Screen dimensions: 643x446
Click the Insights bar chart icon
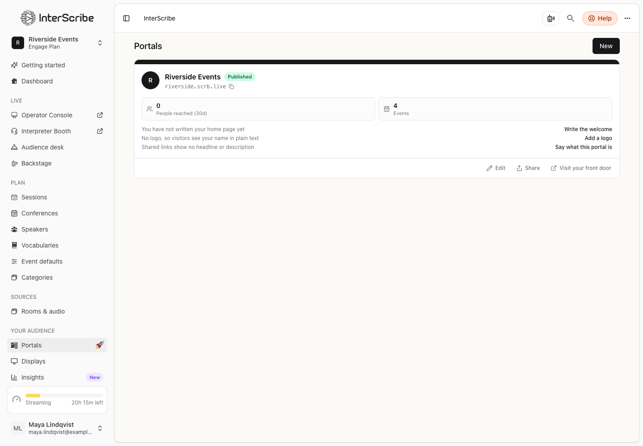tap(14, 377)
